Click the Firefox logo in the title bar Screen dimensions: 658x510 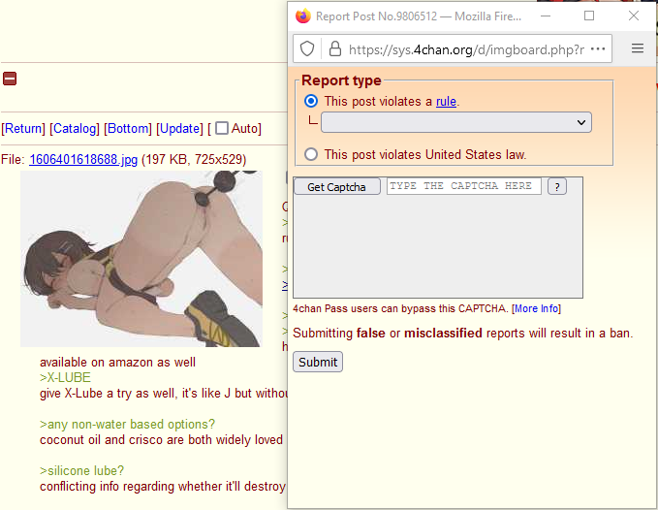(x=303, y=16)
